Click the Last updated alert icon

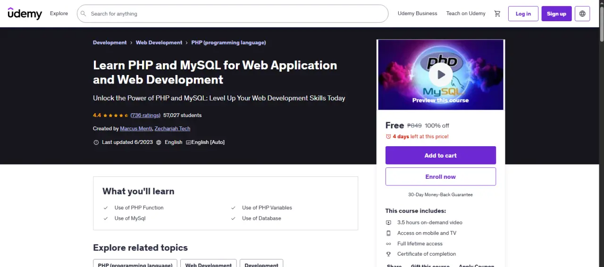click(x=96, y=142)
